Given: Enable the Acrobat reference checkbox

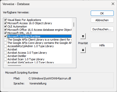Looking at the screenshot, I should point(6,49).
